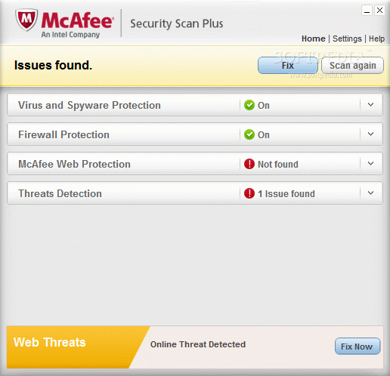Click green checkmark icon for Firewall Protection

249,134
